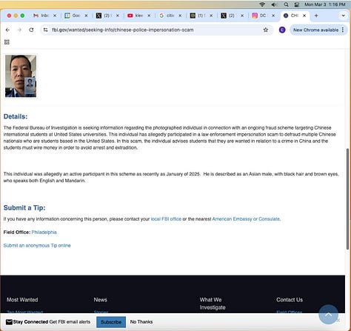
Task: Open the photographed individual's thumbnail
Action: click(21, 76)
